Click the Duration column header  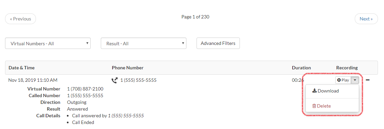click(x=301, y=68)
